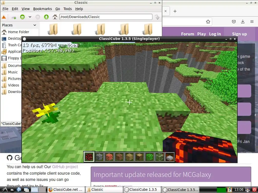Select the dirt block in the hotbar
Image resolution: width=258 pixels, height=193 pixels.
pos(119,157)
